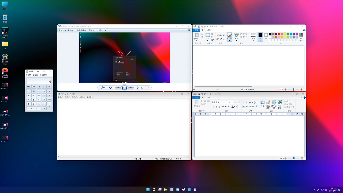Open the Start menu from the taskbar
This screenshot has height=193, width=343.
tap(148, 190)
